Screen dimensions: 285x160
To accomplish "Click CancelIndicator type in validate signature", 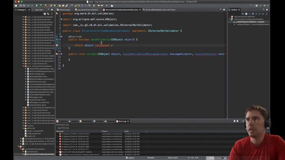I will coord(206,54).
